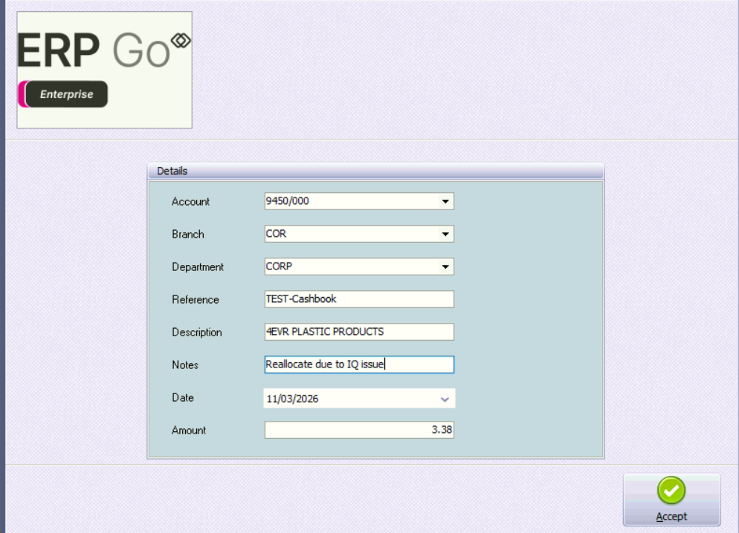Click the diamond symbol beside Go
The image size is (739, 533).
[181, 39]
